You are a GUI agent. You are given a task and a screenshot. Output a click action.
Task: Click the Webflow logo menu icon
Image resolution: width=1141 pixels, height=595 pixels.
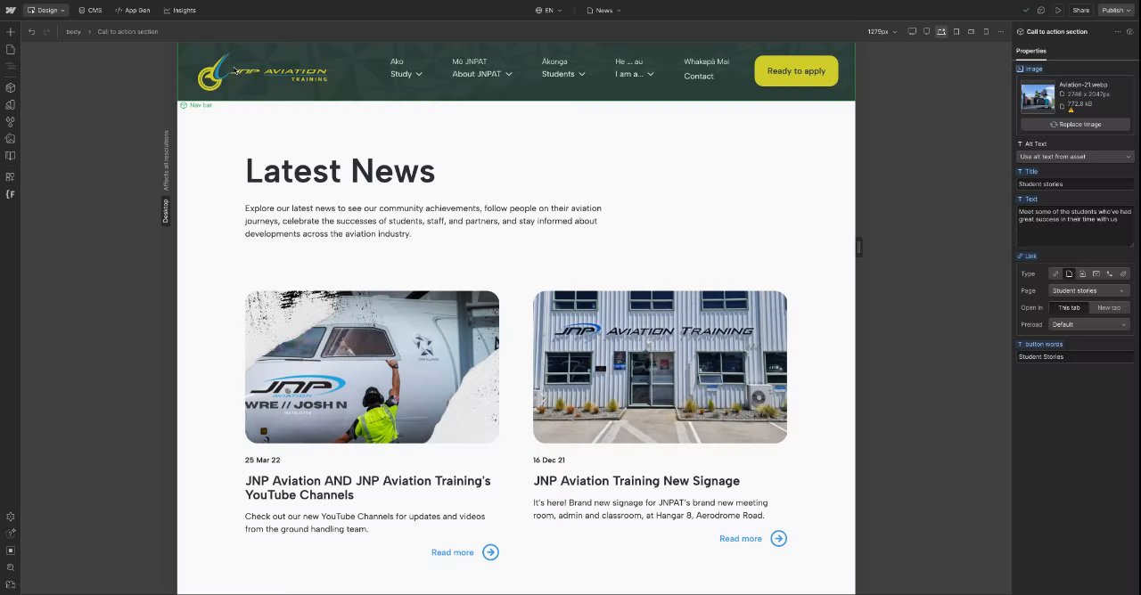click(x=11, y=10)
